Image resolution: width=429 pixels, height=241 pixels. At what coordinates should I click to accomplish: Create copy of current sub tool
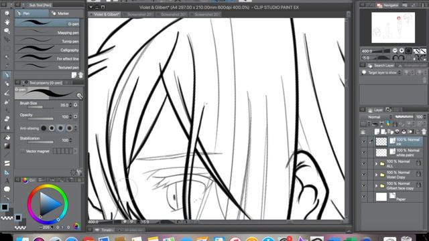74,75
